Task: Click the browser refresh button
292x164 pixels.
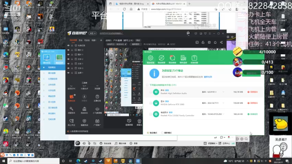Action: point(124,9)
